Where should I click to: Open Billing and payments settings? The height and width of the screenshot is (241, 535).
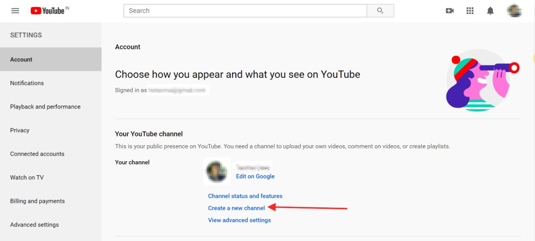(x=37, y=201)
